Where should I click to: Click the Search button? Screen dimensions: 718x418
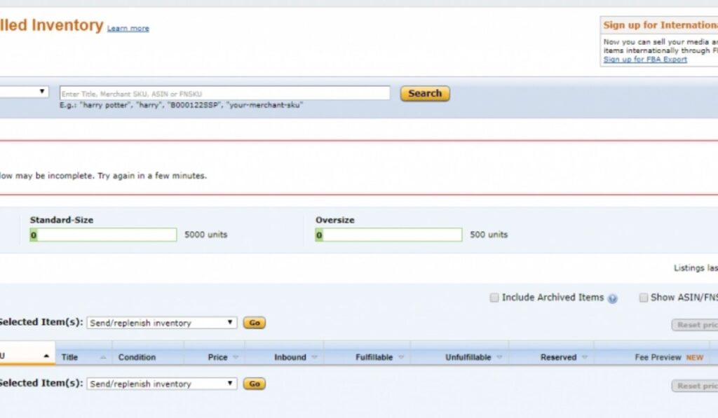pos(424,93)
